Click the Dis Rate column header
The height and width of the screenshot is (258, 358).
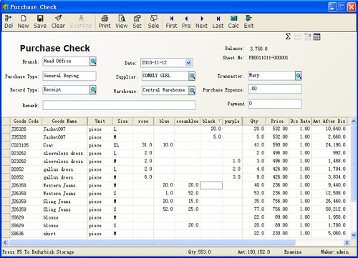click(300, 121)
